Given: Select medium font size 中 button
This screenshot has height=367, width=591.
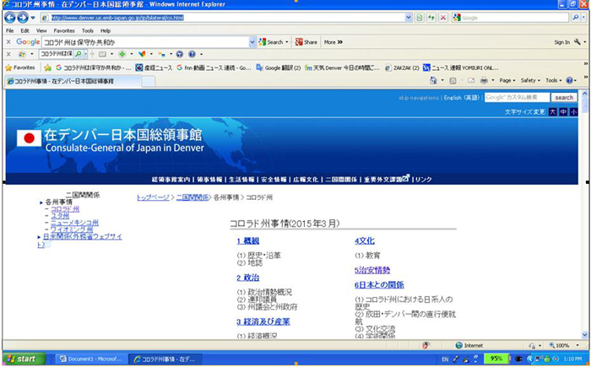Looking at the screenshot, I should coord(563,111).
